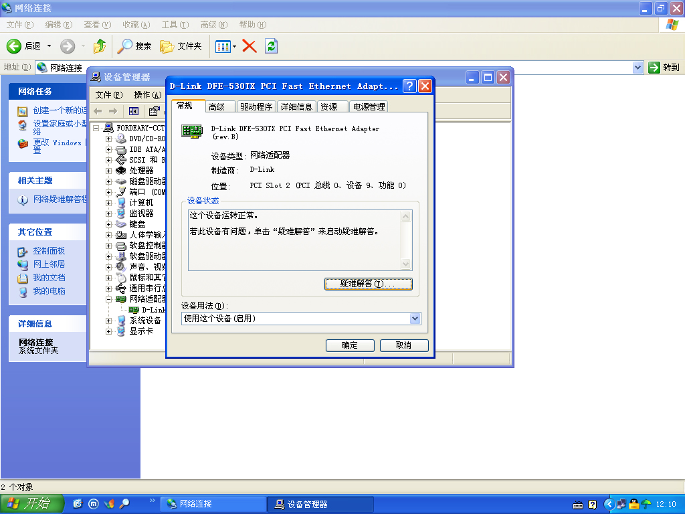This screenshot has height=514, width=685.
Task: Open 网络疑难解答 help link
Action: pyautogui.click(x=60, y=199)
